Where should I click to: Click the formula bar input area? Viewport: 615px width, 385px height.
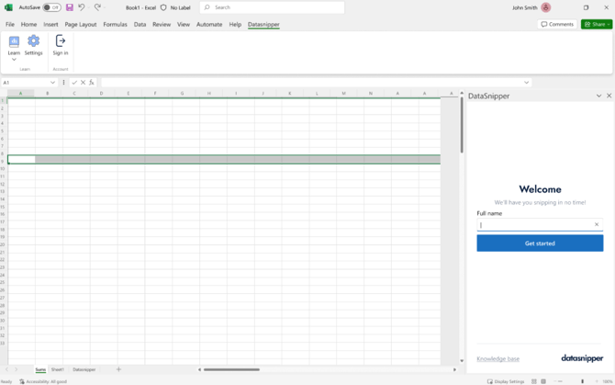tap(316, 83)
